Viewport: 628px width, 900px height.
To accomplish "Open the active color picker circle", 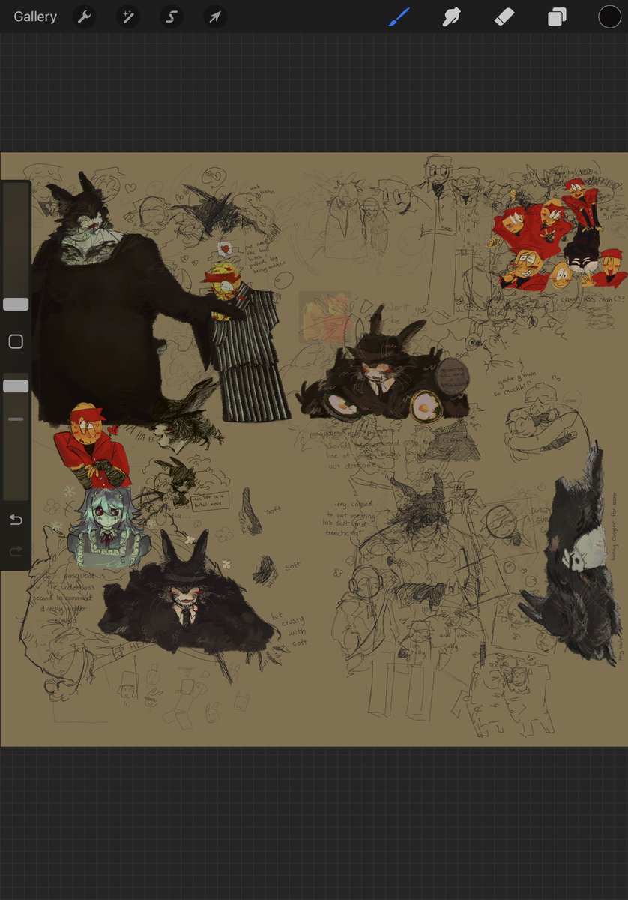I will pos(609,16).
